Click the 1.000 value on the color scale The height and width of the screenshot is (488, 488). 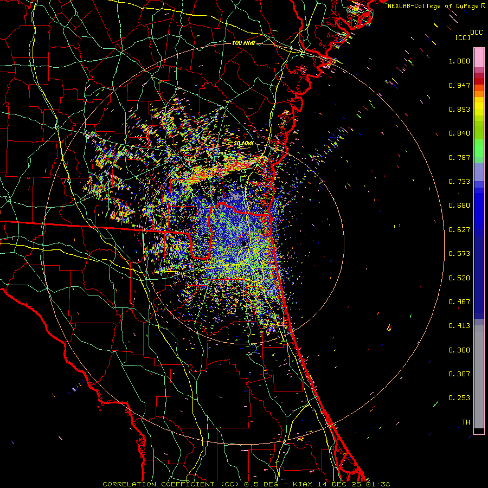coord(459,61)
